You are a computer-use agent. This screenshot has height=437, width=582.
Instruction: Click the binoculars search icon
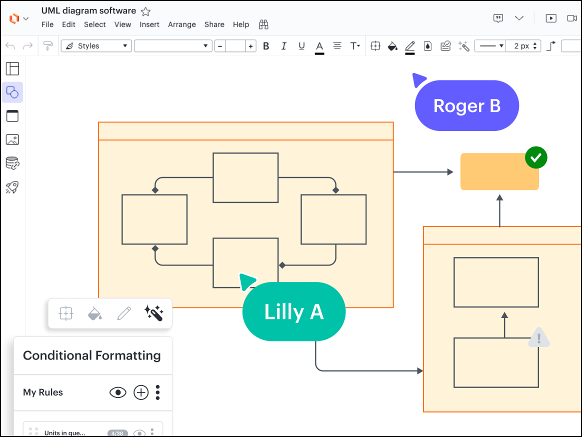[263, 24]
